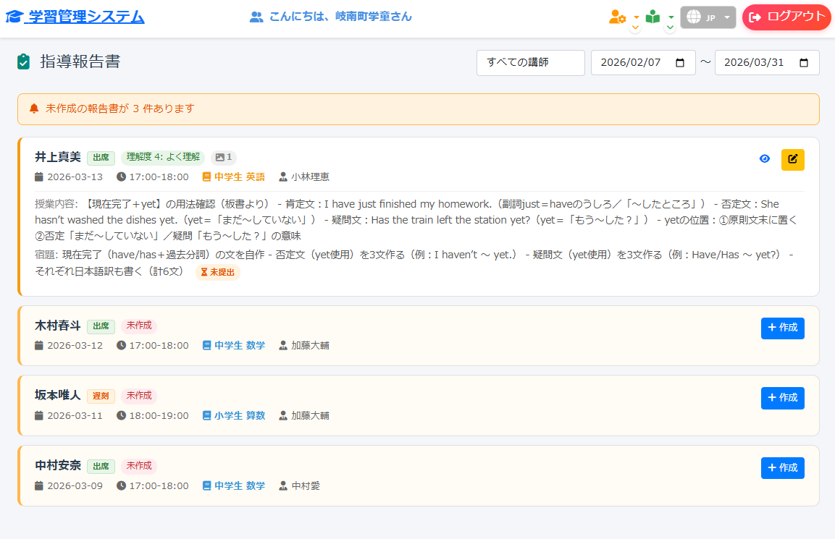Edit 井上真美 report with yellow pencil button
Screen dimensions: 835x539
(792, 160)
